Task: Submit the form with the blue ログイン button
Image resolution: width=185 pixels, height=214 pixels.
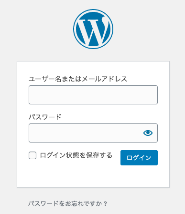Action: coord(139,158)
